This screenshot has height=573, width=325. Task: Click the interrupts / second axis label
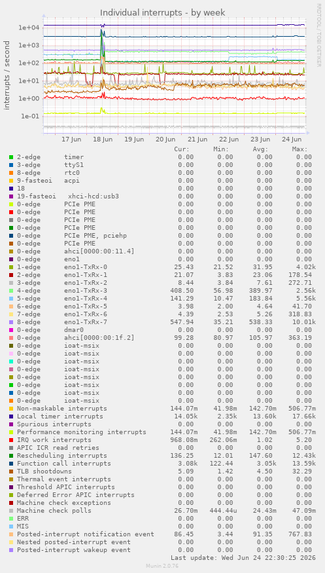(x=7, y=75)
